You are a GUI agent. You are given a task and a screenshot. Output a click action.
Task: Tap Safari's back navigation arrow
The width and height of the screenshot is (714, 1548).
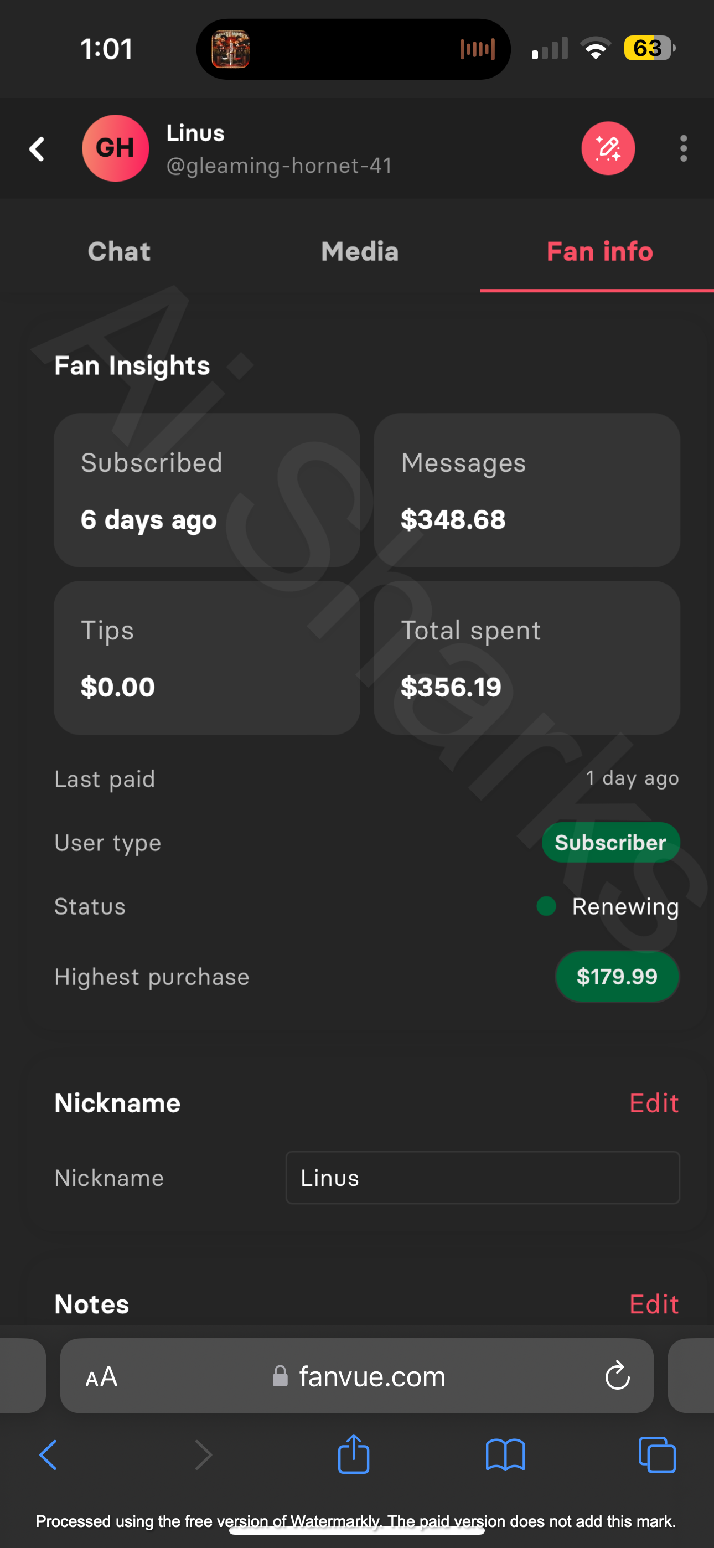coord(48,1455)
